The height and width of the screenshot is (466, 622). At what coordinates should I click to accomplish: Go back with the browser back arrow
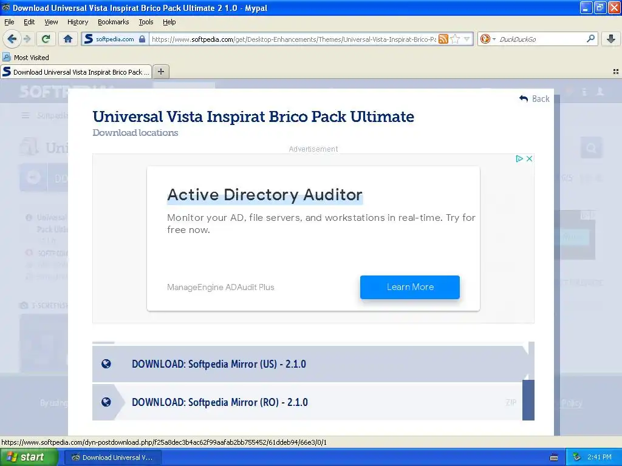12,39
